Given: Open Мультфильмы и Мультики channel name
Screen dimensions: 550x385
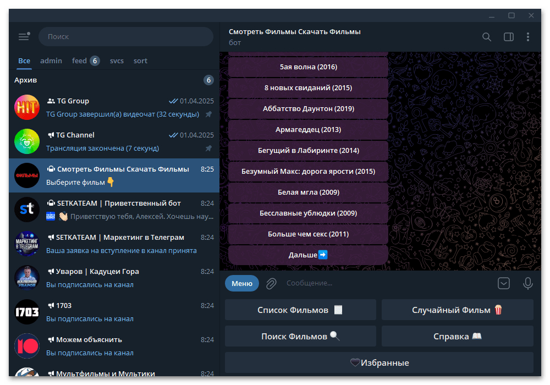Looking at the screenshot, I should coord(106,373).
